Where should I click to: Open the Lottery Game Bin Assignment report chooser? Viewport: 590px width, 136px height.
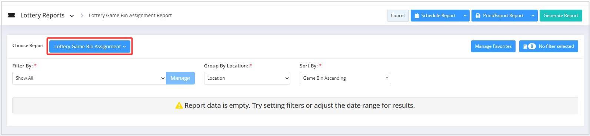[90, 46]
